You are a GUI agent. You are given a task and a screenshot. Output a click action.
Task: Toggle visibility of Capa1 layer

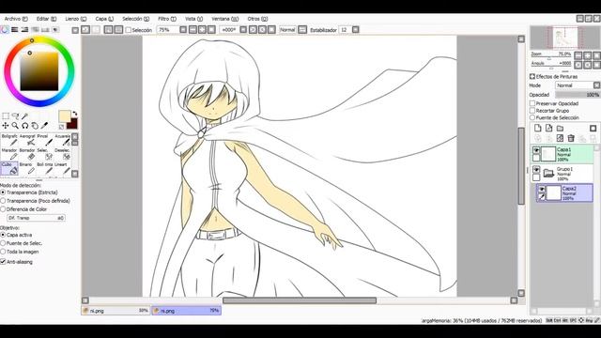pos(536,150)
